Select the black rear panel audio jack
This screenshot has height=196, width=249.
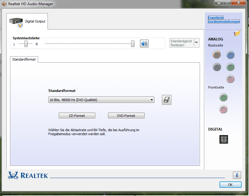pos(217,67)
